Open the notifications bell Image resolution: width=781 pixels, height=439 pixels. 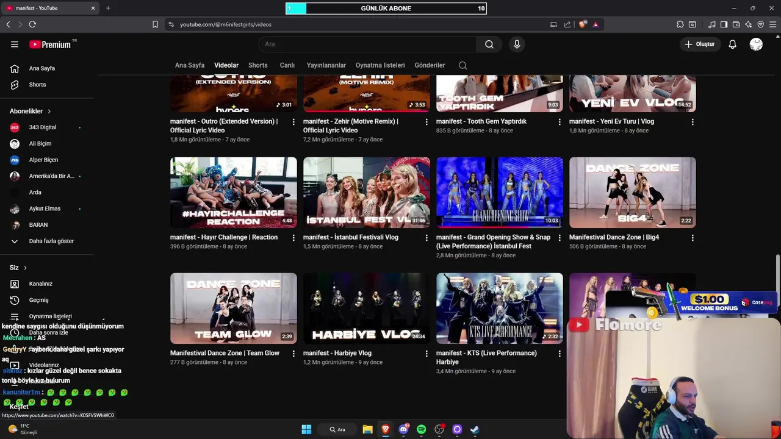[733, 44]
